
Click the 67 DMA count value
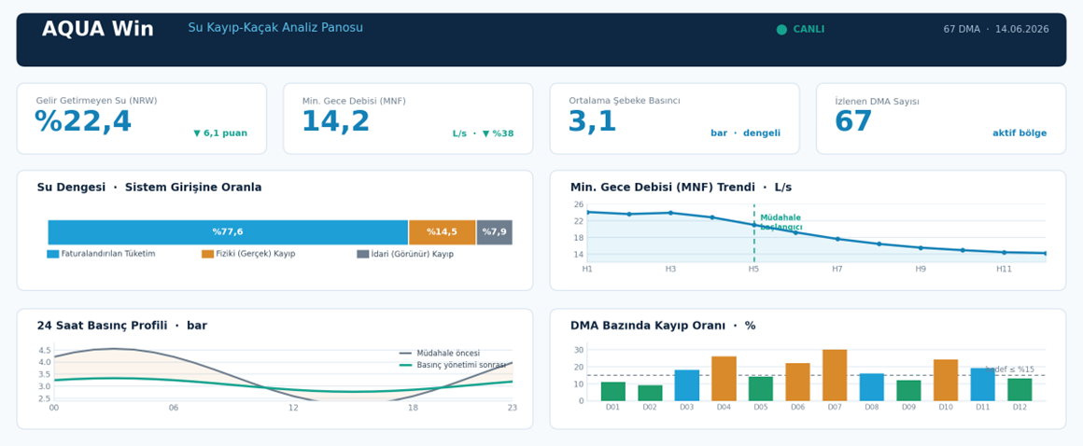click(x=853, y=122)
